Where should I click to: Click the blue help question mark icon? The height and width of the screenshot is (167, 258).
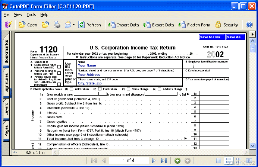click(x=249, y=25)
